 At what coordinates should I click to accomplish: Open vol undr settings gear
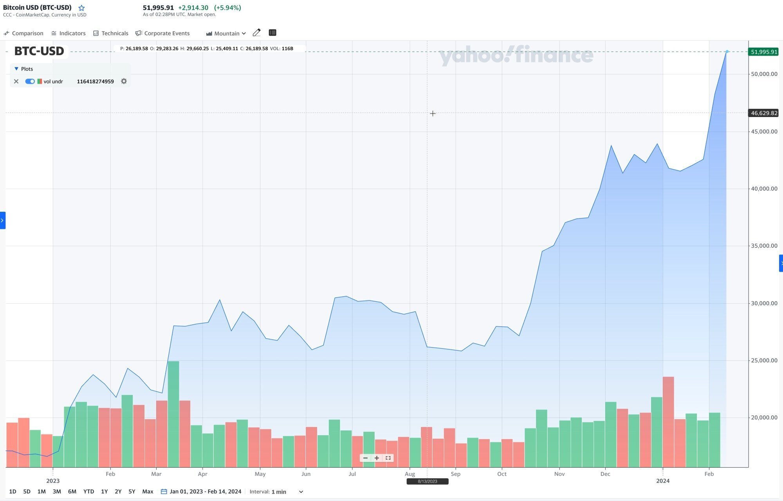coord(124,81)
